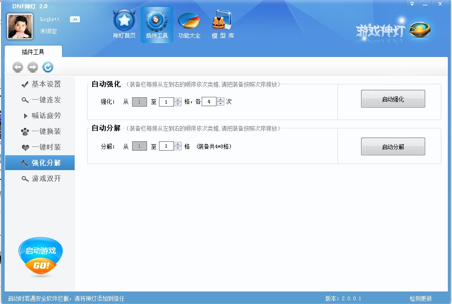The image size is (452, 304).
Task: Open the title bar dropdown menu arrow
Action: 412,4
